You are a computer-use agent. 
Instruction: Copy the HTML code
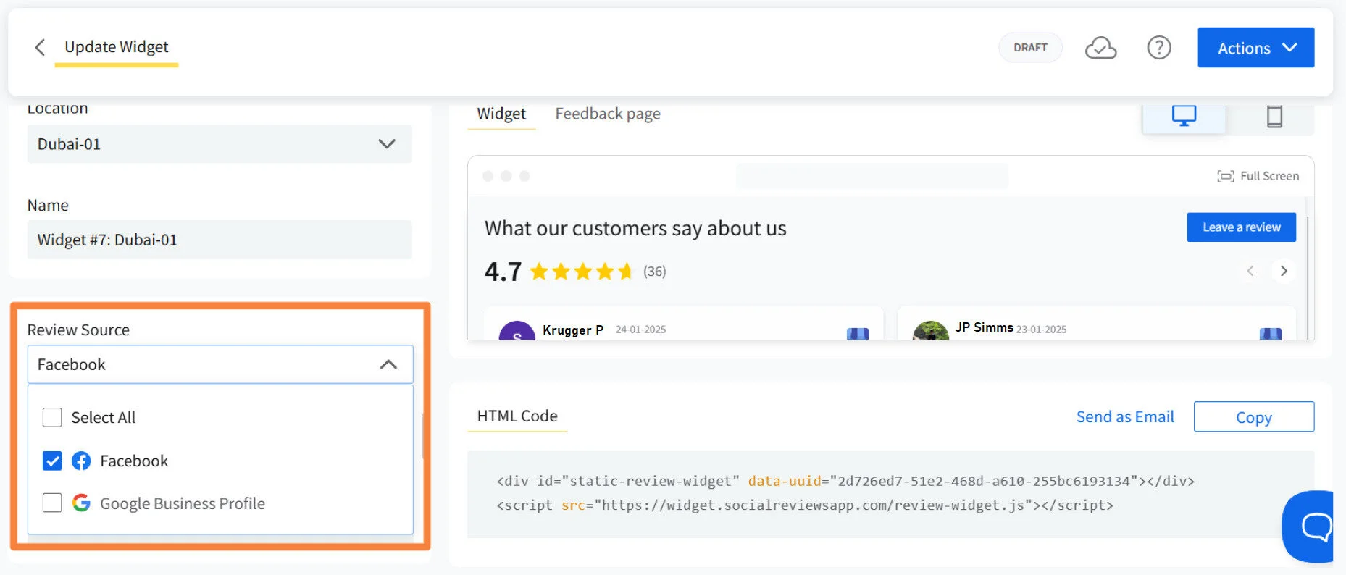[1253, 417]
